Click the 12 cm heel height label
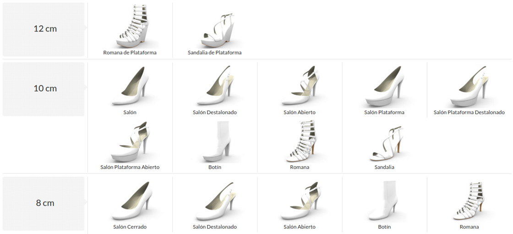The width and height of the screenshot is (513, 234). click(45, 29)
